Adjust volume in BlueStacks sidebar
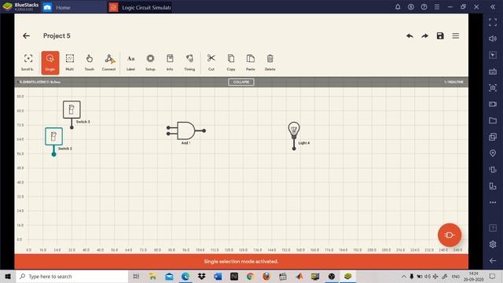The image size is (503, 283). click(493, 39)
